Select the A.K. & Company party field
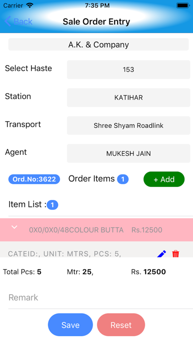Image resolution: width=193 pixels, height=343 pixels. pos(98,44)
